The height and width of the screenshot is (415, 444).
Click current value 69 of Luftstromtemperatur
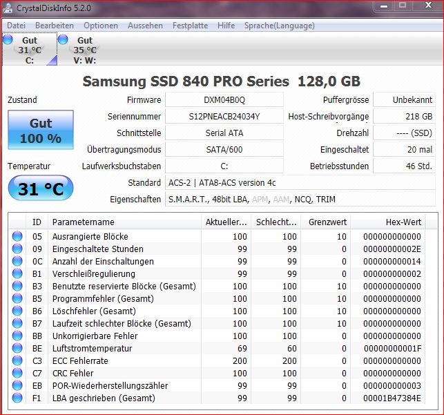(x=242, y=349)
